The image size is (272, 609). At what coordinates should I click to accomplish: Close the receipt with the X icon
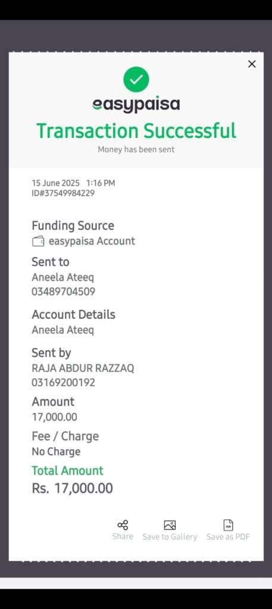(252, 64)
